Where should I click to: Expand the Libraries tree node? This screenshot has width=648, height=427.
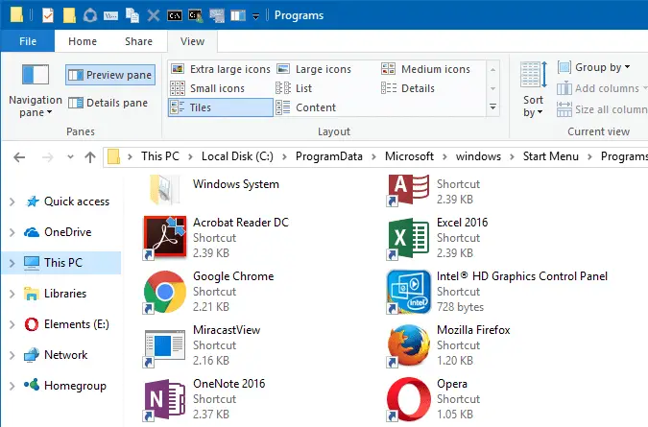pos(12,294)
